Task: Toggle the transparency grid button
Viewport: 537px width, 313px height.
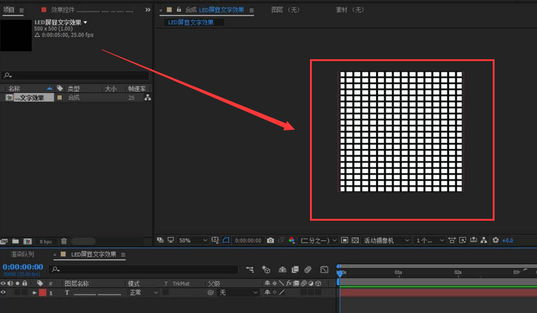Action: pyautogui.click(x=355, y=240)
